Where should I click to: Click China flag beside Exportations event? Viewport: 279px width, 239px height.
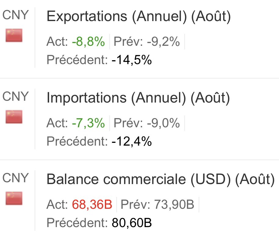14,35
